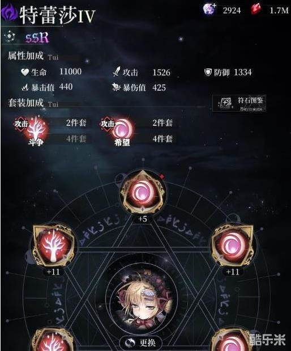Tap the red gem currency icon
The width and height of the screenshot is (291, 351).
tap(256, 10)
